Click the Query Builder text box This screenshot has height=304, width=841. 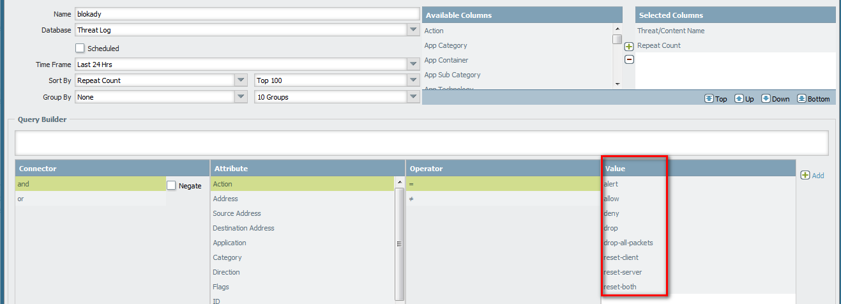(421, 143)
